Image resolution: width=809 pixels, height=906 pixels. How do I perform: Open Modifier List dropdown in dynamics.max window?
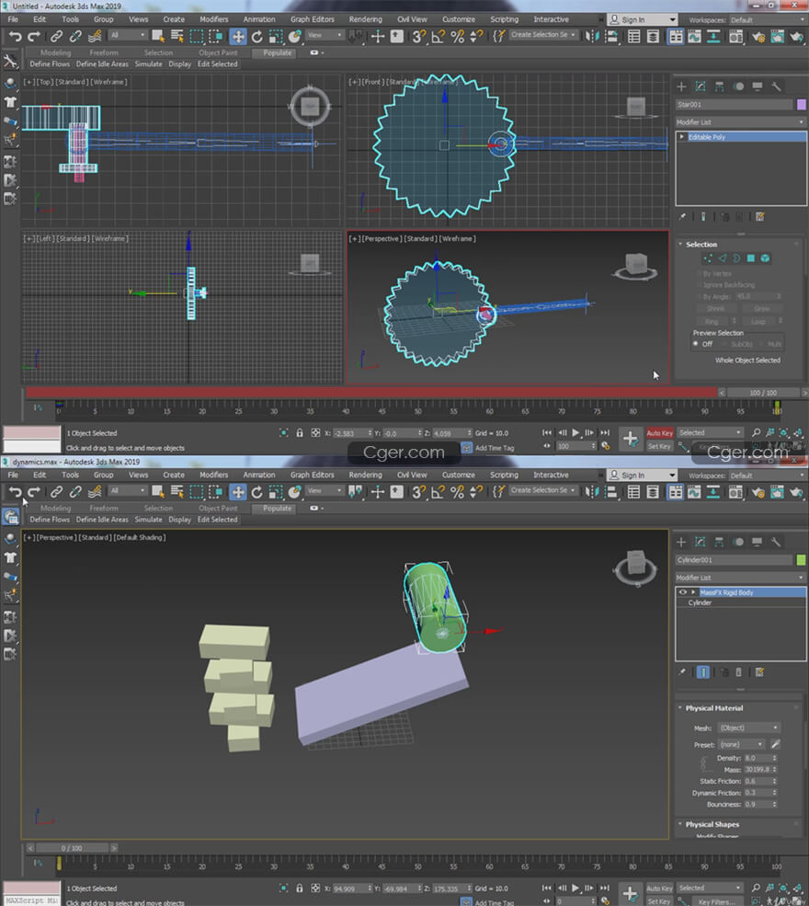click(740, 578)
